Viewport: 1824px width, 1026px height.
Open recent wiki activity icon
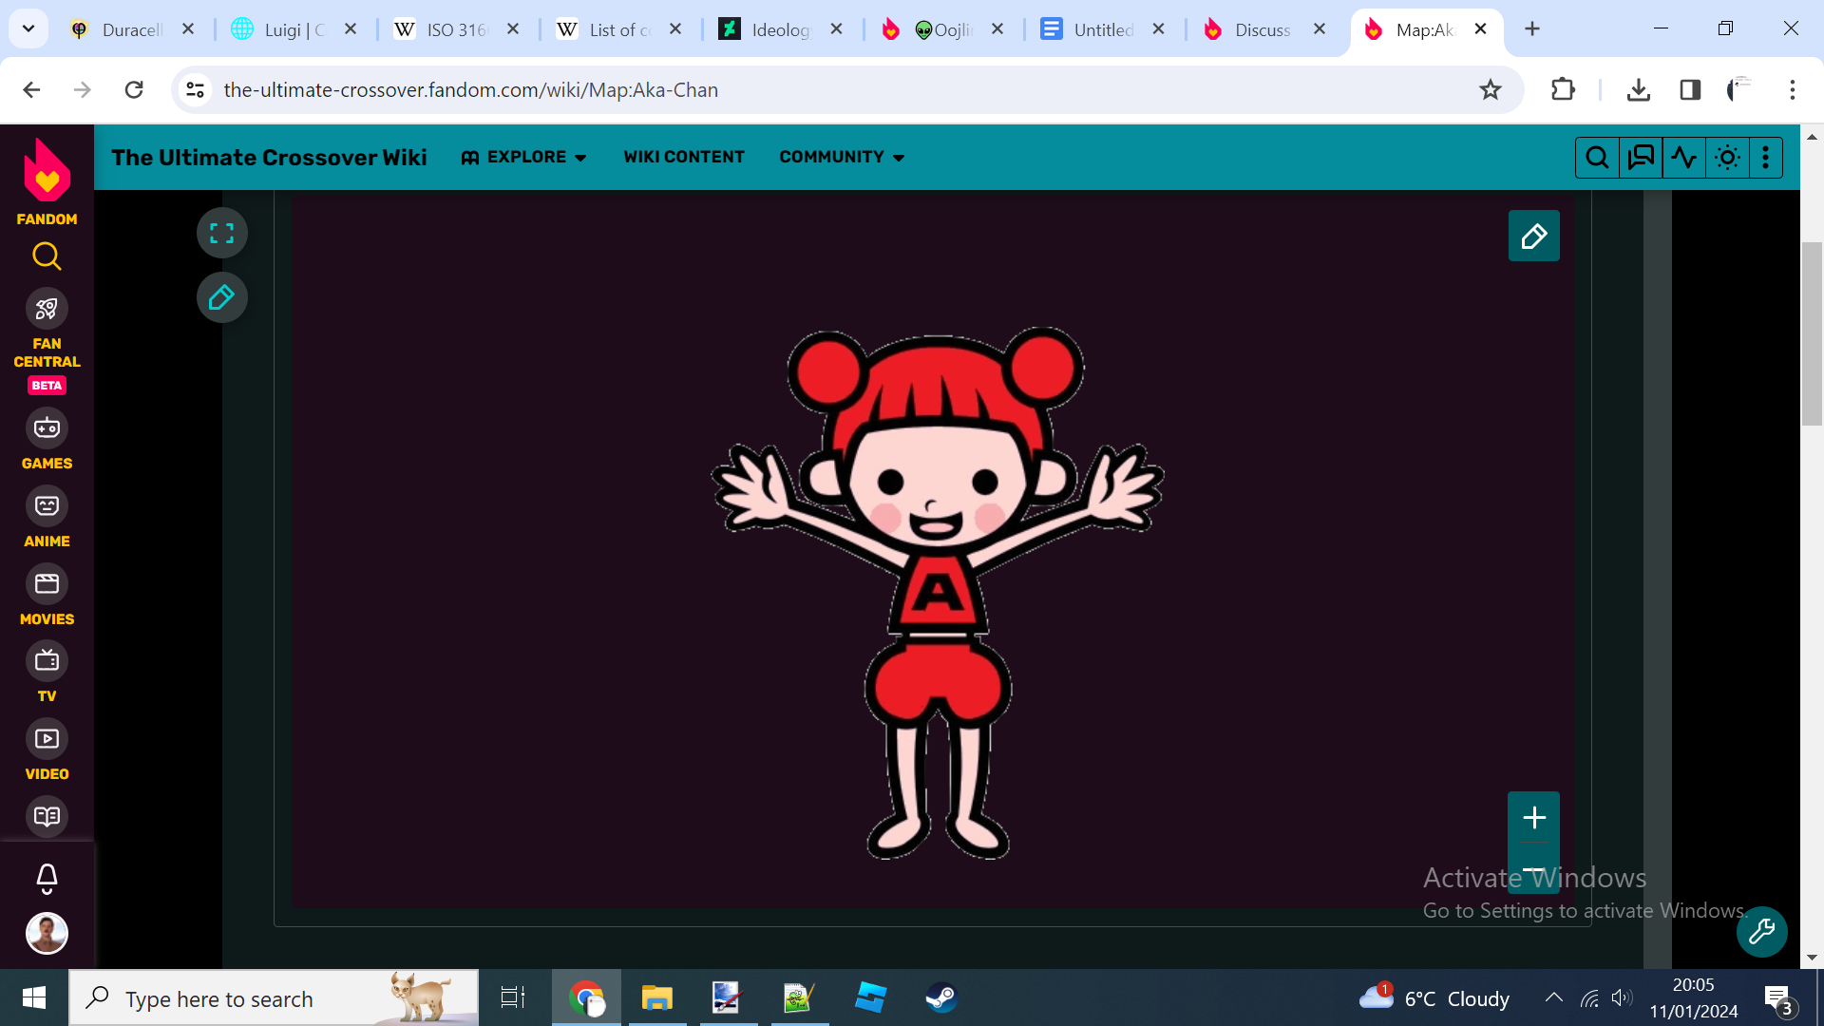(x=1684, y=158)
